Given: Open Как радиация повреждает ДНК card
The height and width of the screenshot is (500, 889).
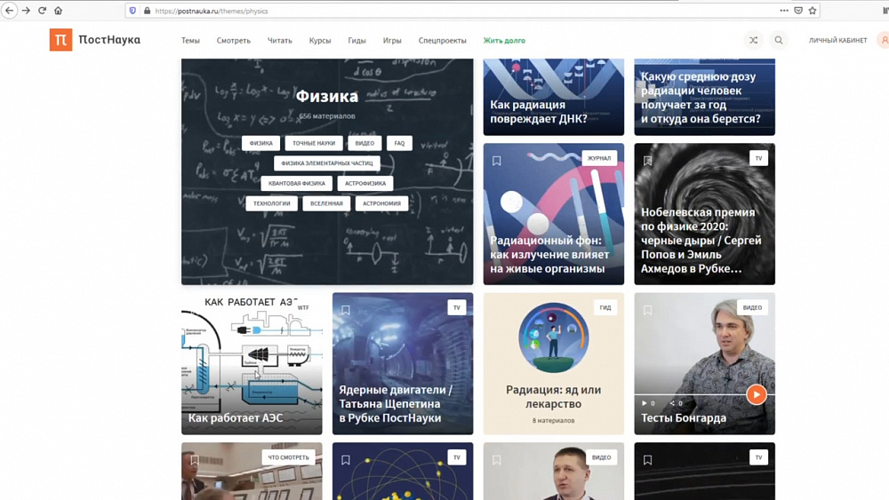Looking at the screenshot, I should point(553,97).
